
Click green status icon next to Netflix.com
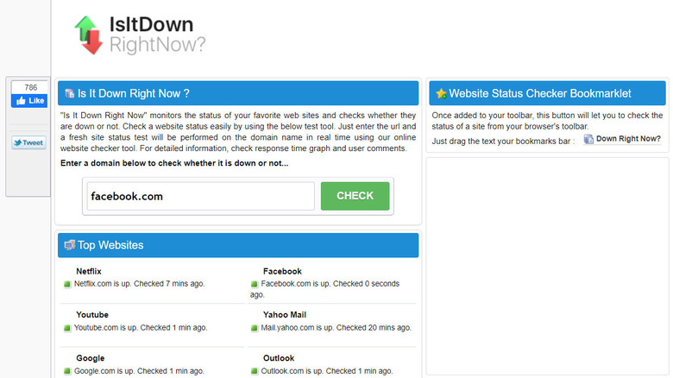pyautogui.click(x=67, y=284)
